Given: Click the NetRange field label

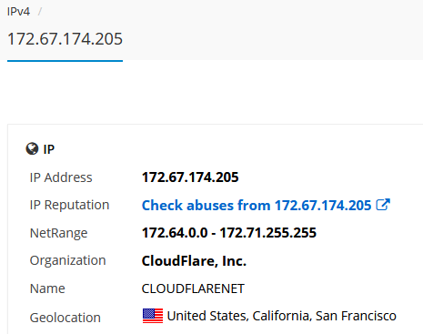Looking at the screenshot, I should pyautogui.click(x=58, y=233).
